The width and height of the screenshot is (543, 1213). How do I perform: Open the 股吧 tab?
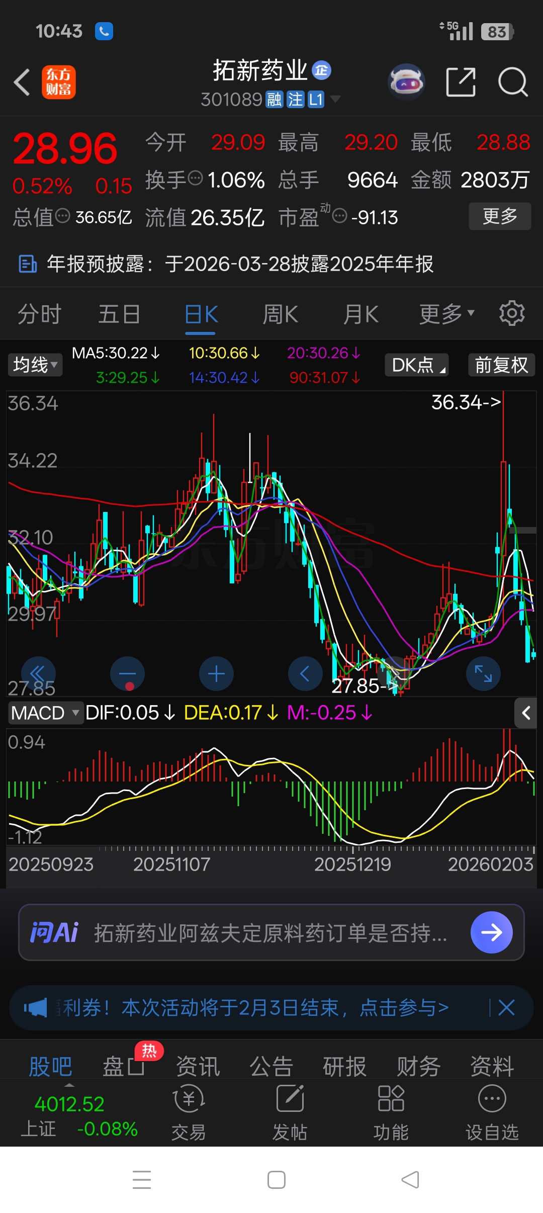[x=50, y=1066]
